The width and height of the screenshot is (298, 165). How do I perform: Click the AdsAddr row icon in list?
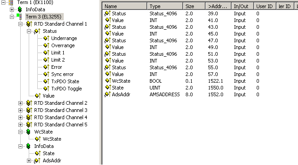pyautogui.click(x=108, y=94)
